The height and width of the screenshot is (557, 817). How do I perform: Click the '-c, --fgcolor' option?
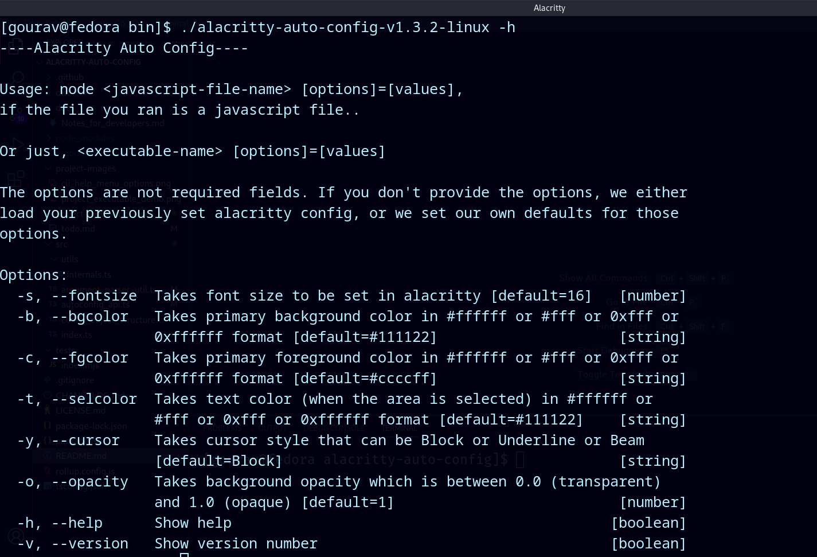coord(73,357)
